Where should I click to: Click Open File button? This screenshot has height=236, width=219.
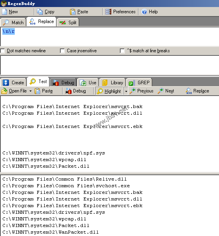point(14,91)
